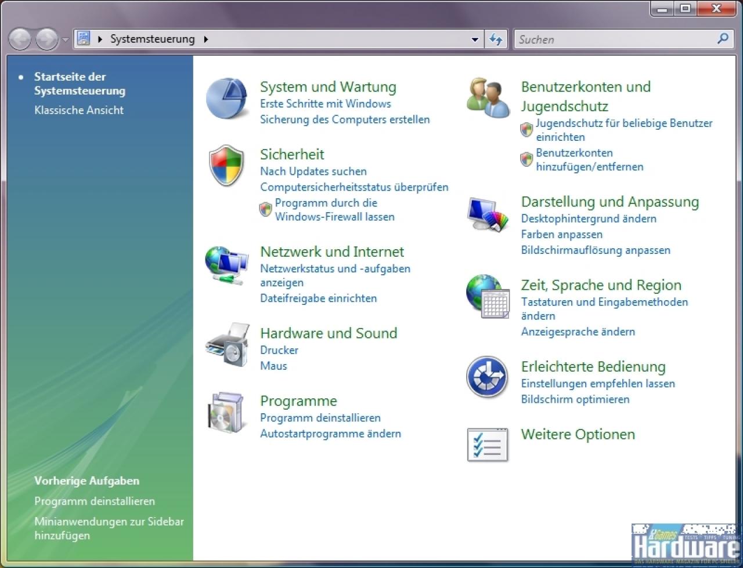Open the Programme heading link

(x=298, y=401)
